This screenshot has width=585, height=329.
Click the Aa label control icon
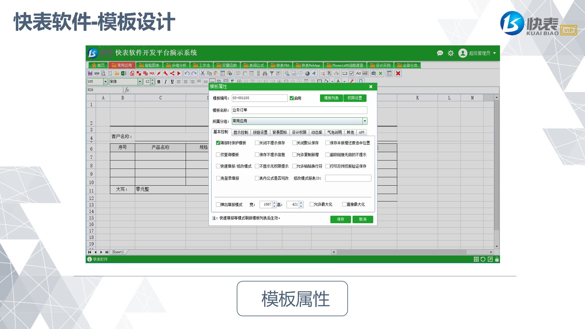click(x=358, y=73)
